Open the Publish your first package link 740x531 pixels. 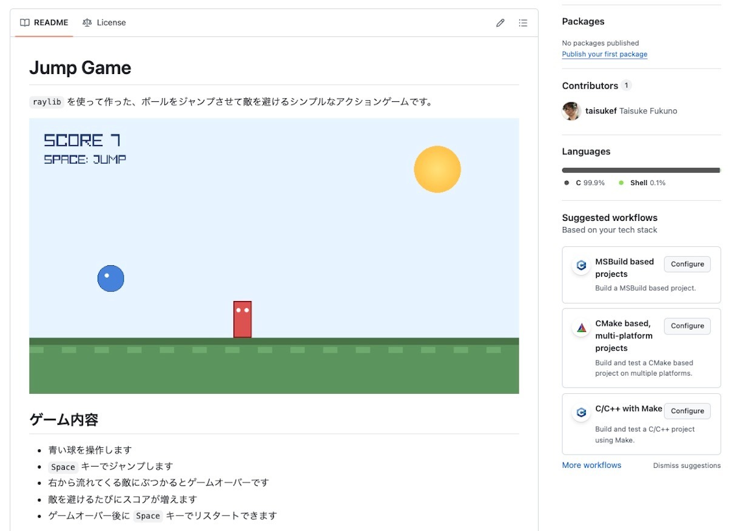604,54
